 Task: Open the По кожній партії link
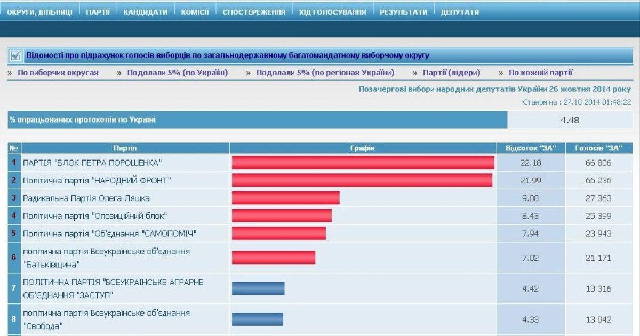point(540,73)
